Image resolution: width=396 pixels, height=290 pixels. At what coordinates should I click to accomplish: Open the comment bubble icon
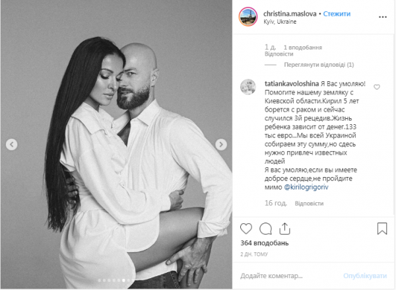[x=265, y=229]
